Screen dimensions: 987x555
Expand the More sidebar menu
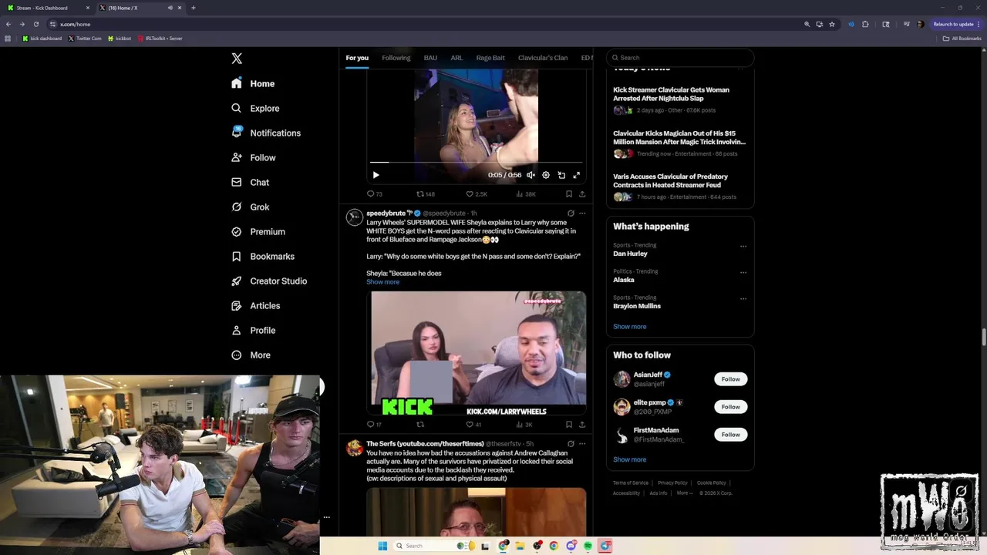point(251,355)
